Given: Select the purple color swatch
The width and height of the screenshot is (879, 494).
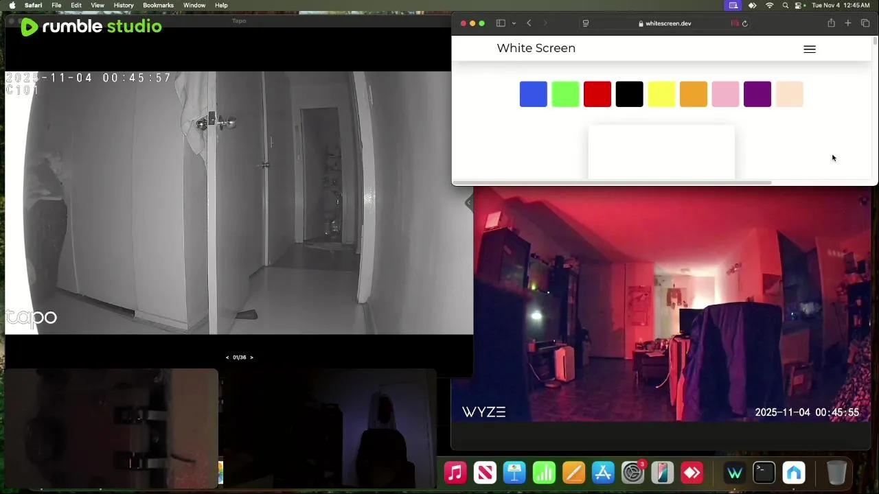Looking at the screenshot, I should [x=757, y=94].
